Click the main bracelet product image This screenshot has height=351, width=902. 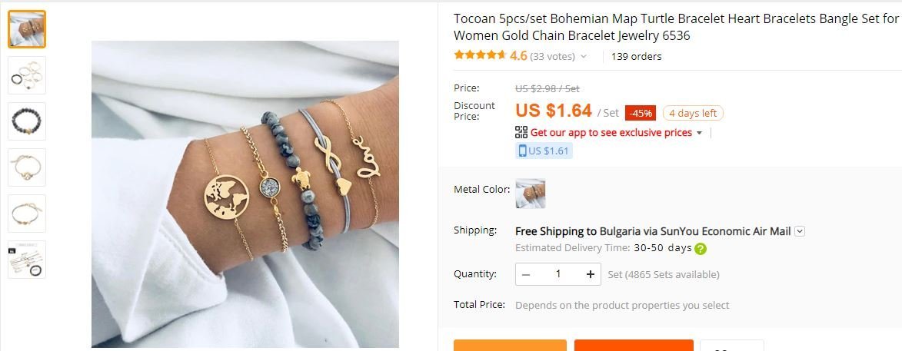click(245, 194)
